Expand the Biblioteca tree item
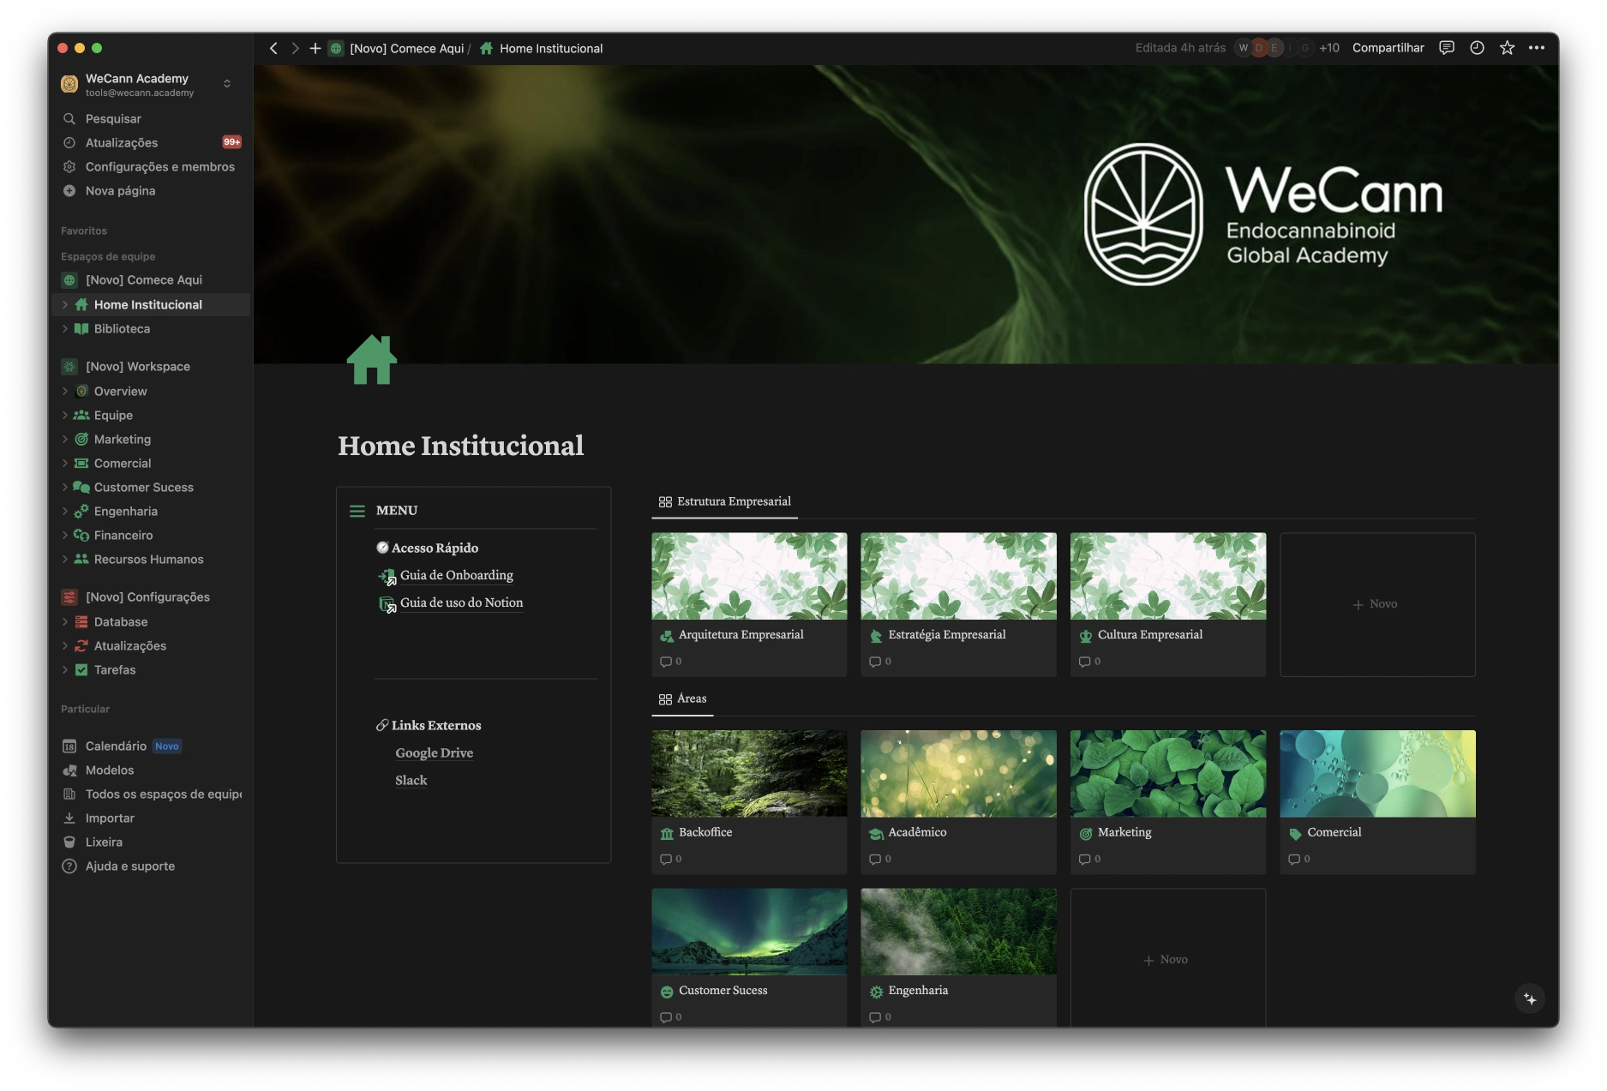This screenshot has width=1607, height=1091. (x=65, y=328)
